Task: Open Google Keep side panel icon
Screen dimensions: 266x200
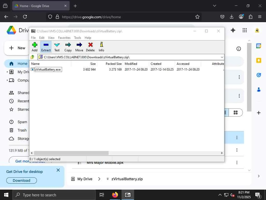Action: (258, 60)
